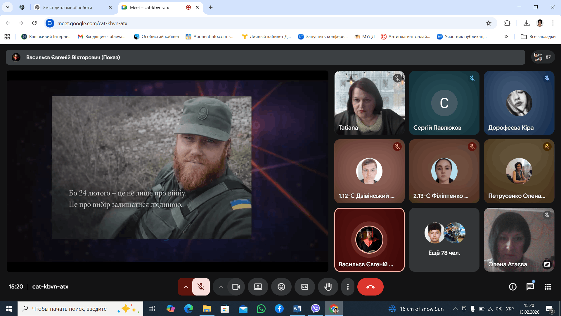Show all 87 participants list
The image size is (561, 316).
[x=543, y=57]
